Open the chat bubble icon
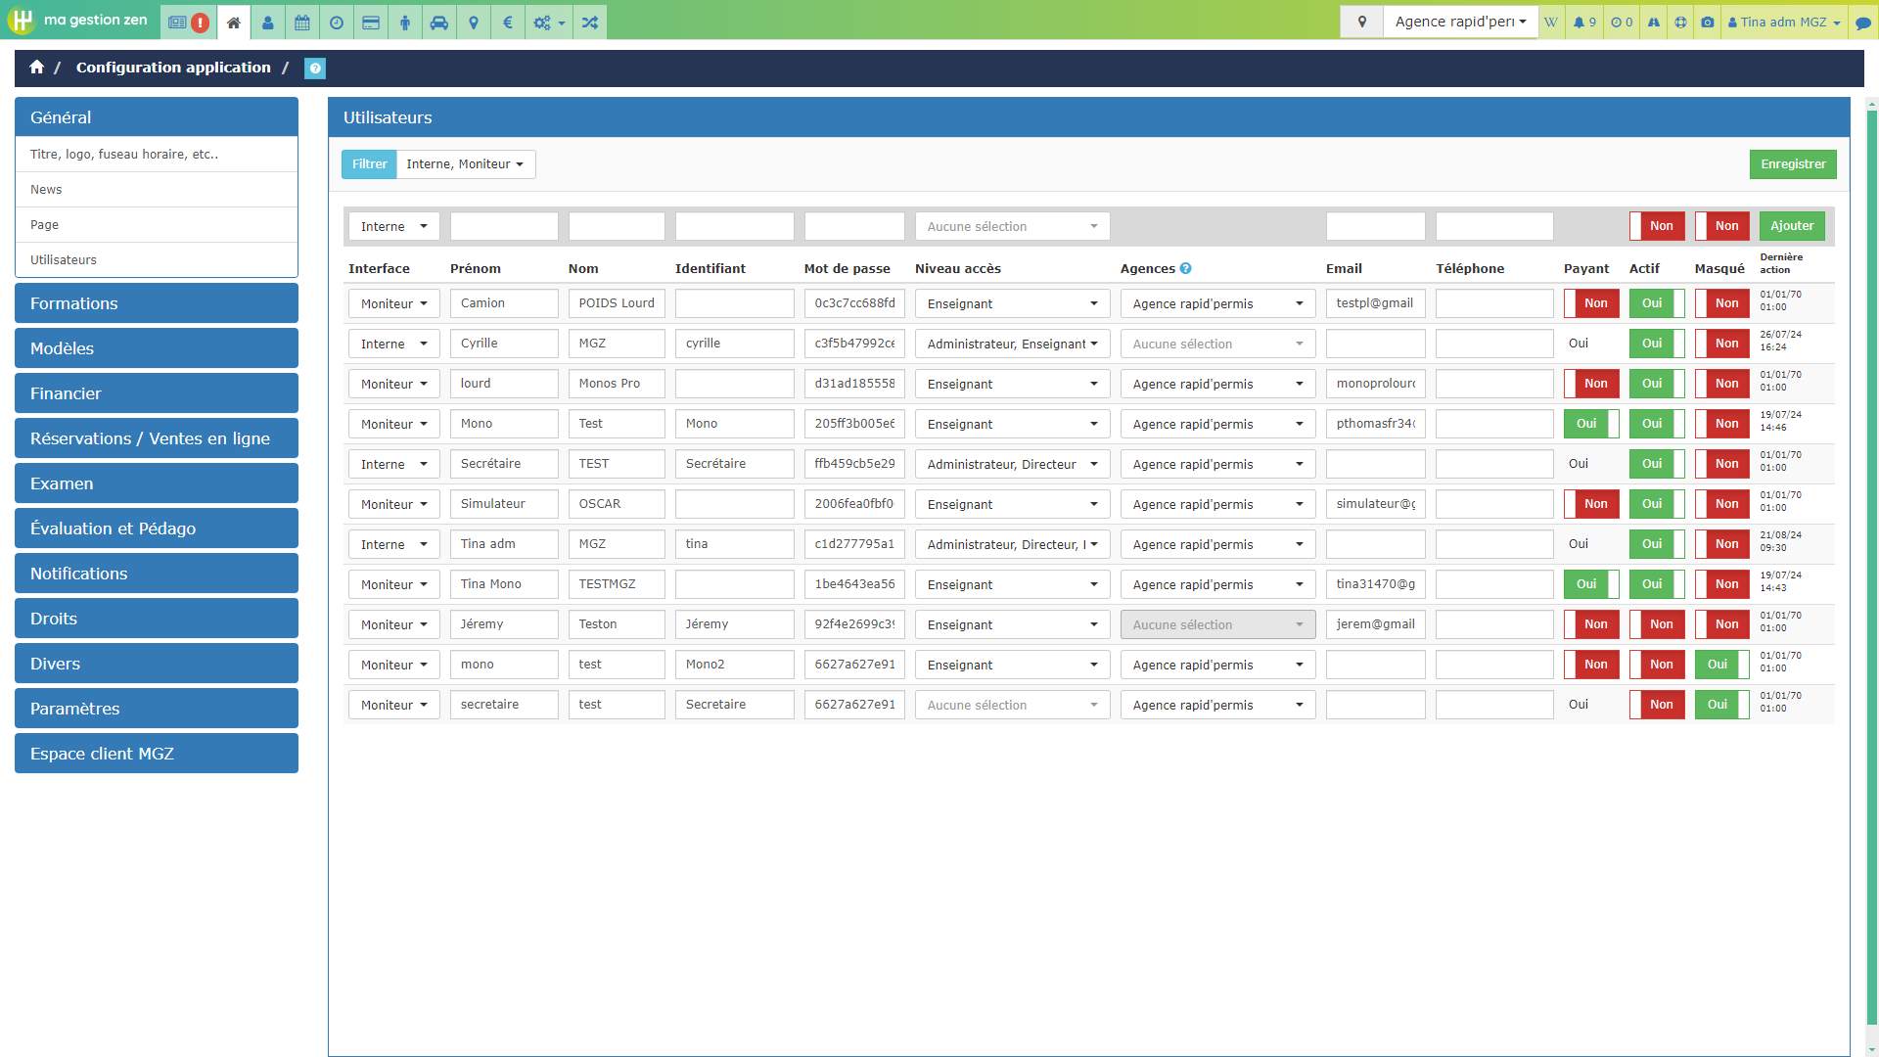This screenshot has width=1879, height=1057. (x=1863, y=22)
